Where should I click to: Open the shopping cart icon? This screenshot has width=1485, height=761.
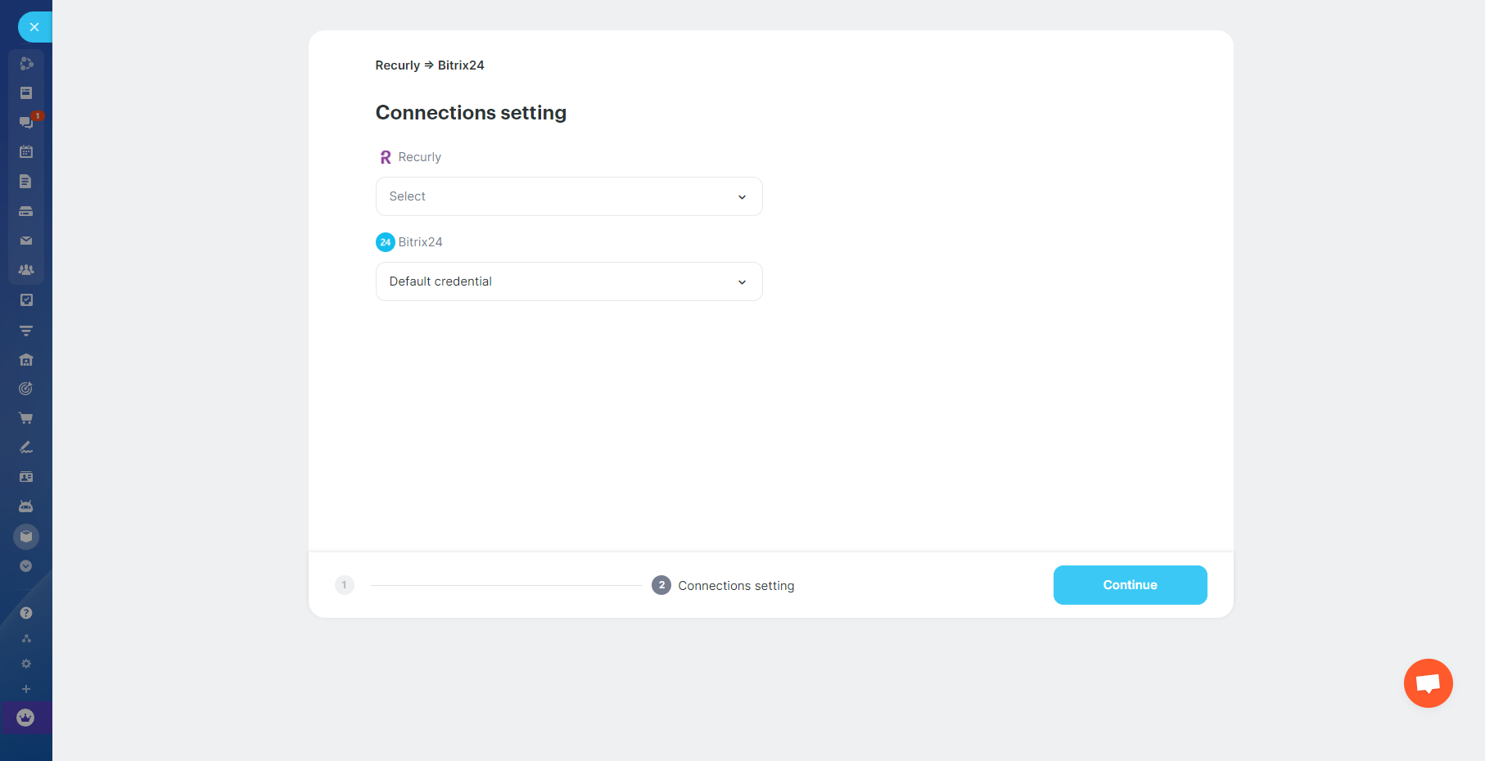coord(26,418)
